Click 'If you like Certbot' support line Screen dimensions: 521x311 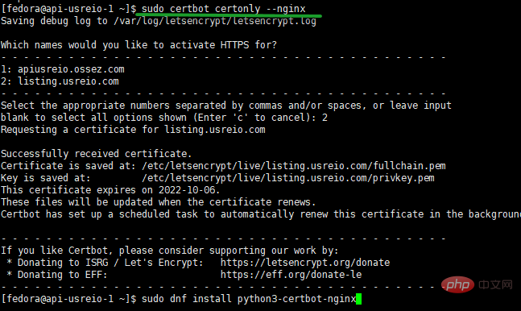click(169, 251)
